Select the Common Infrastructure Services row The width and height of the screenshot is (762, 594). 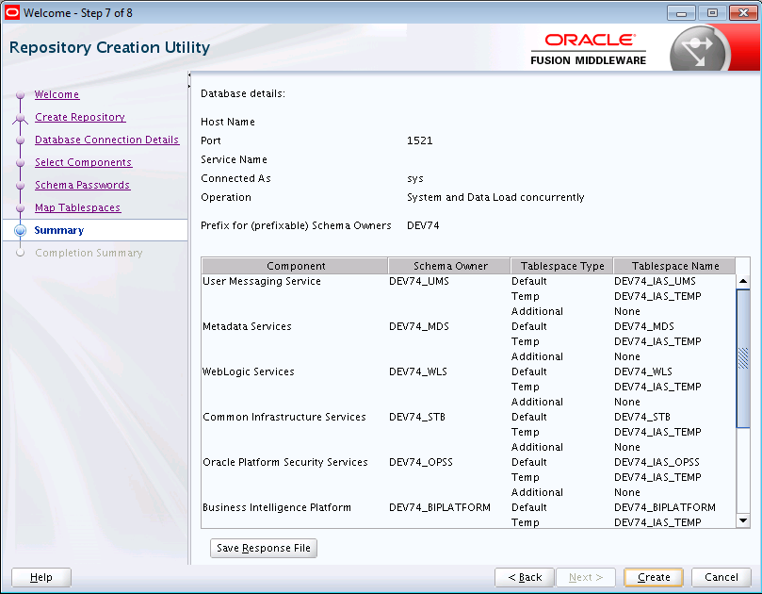(x=469, y=418)
